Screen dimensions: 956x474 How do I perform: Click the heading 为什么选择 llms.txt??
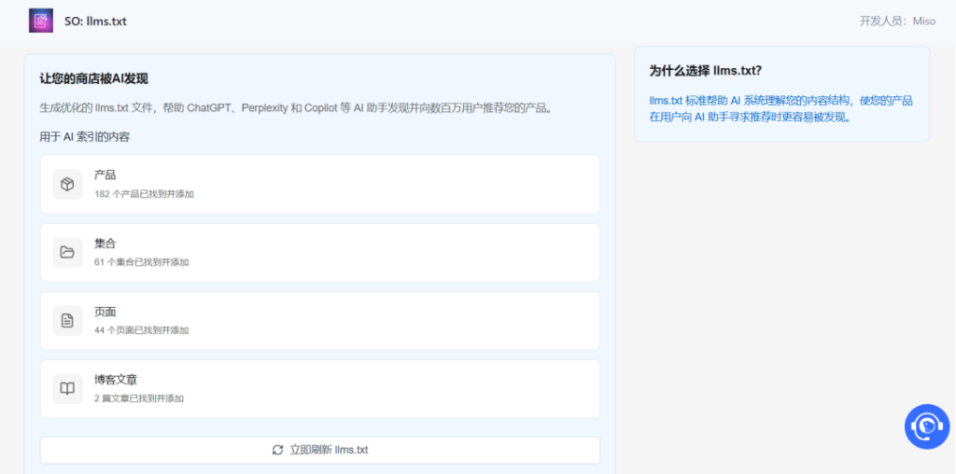[706, 71]
